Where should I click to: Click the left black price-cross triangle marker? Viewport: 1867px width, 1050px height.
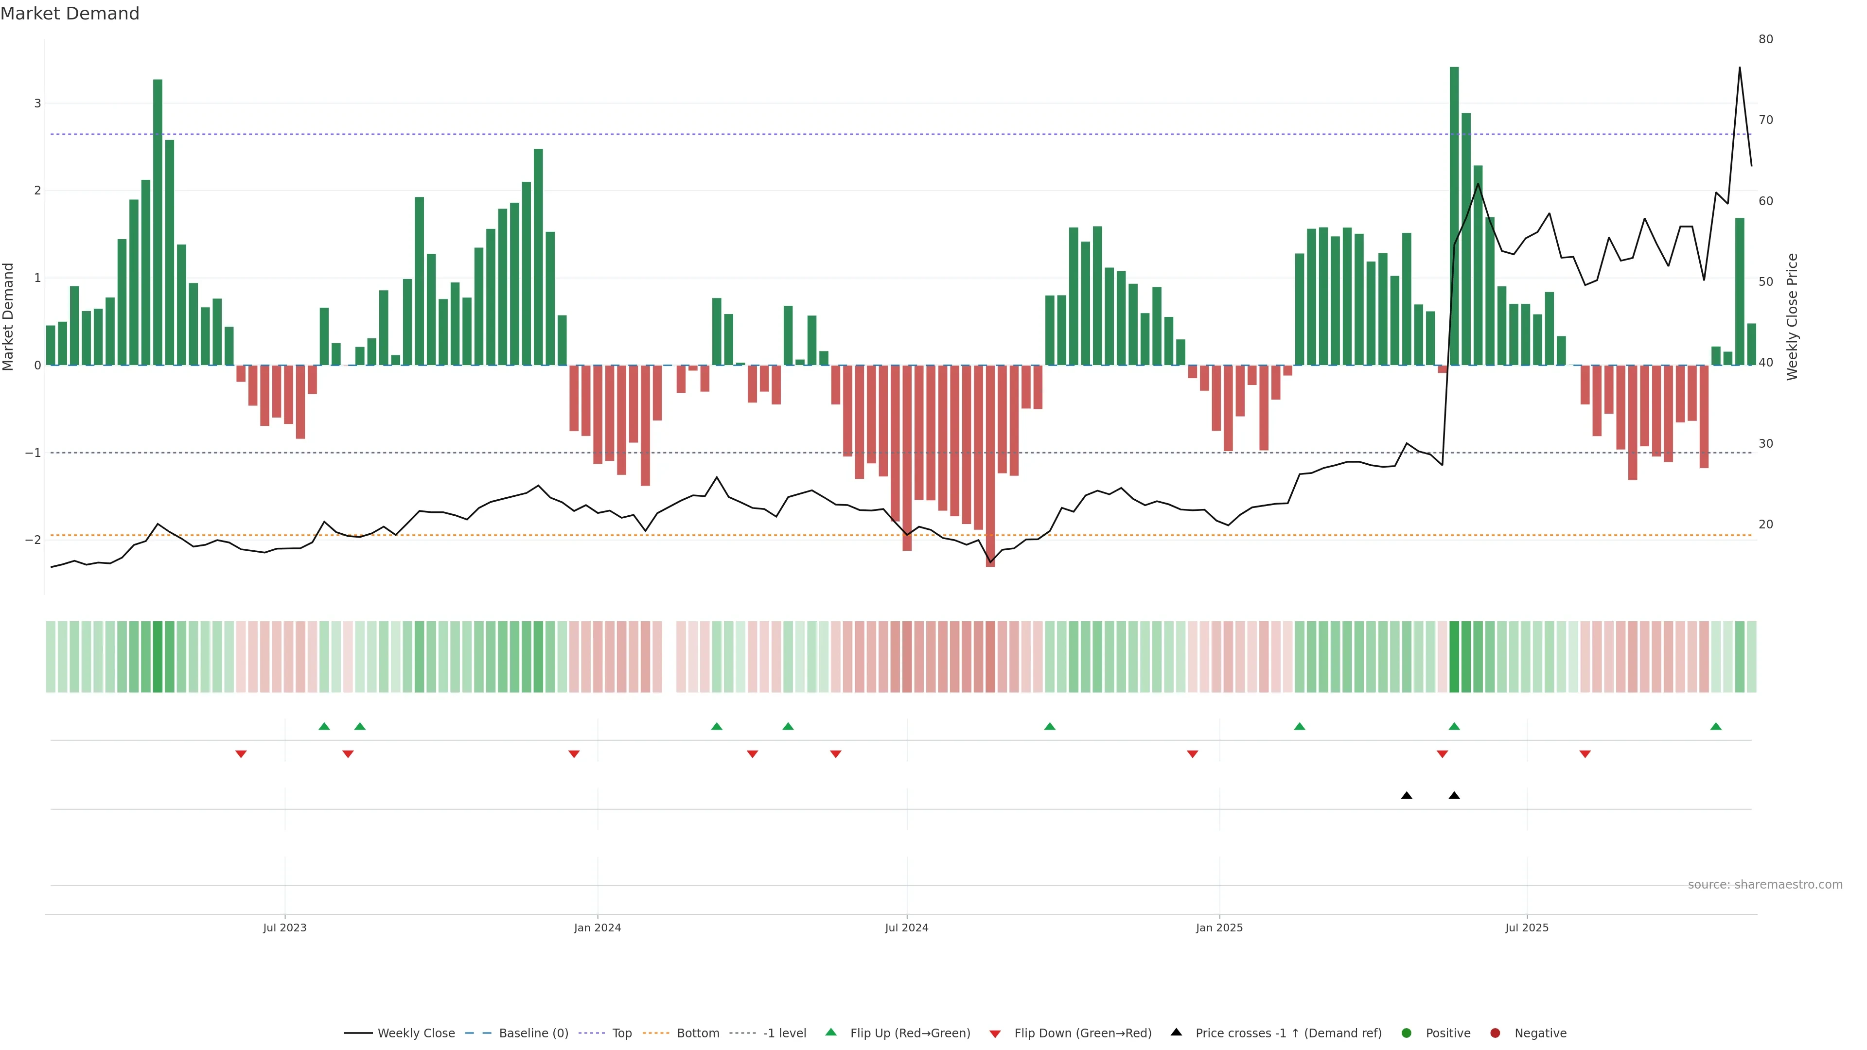click(1407, 796)
